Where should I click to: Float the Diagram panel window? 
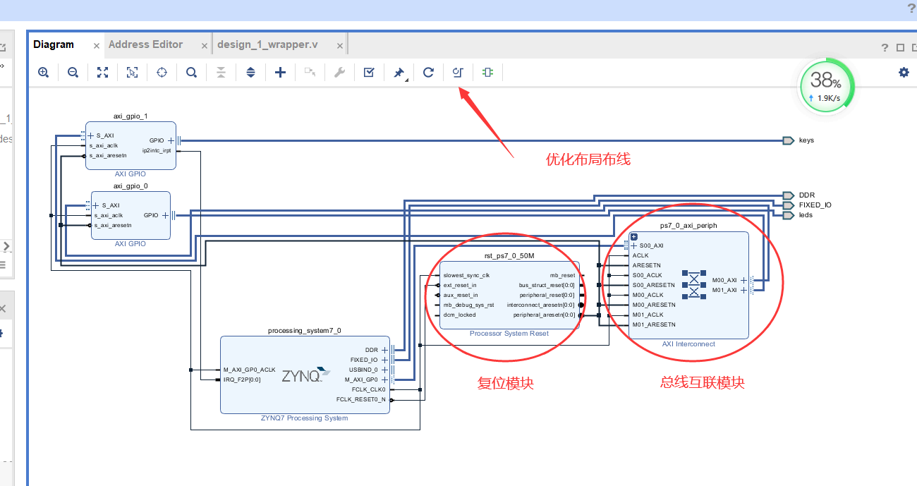913,48
